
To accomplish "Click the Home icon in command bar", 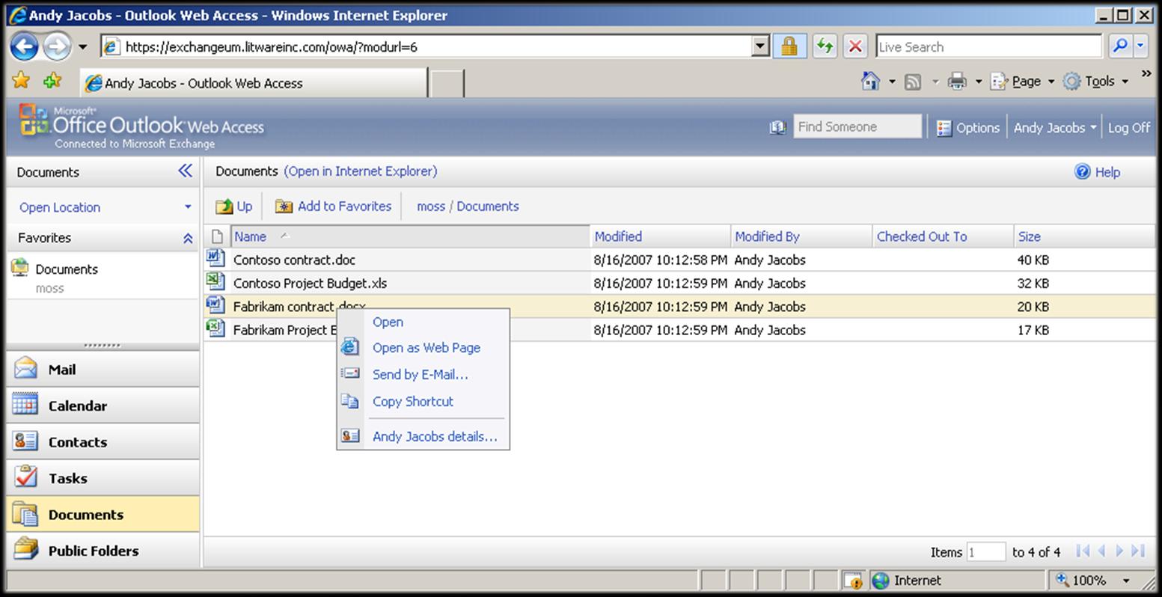I will [x=869, y=81].
